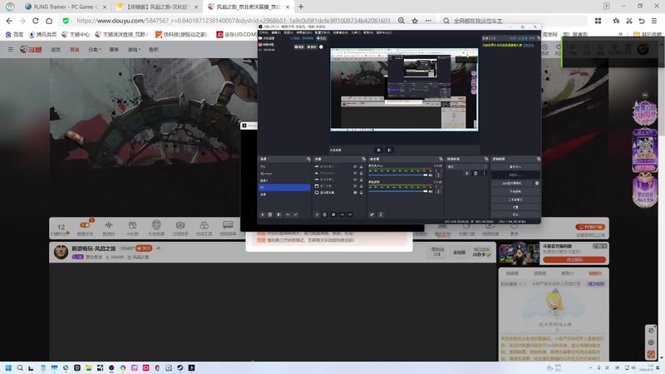The width and height of the screenshot is (665, 374).
Task: Open the Windows Start menu
Action: 8,368
